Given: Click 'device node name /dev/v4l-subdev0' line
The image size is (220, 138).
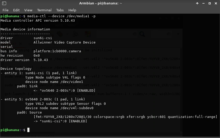Looking at the screenshot, I should [x=59, y=108].
